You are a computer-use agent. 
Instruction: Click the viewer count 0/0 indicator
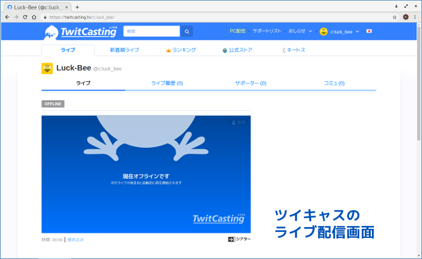(239, 122)
